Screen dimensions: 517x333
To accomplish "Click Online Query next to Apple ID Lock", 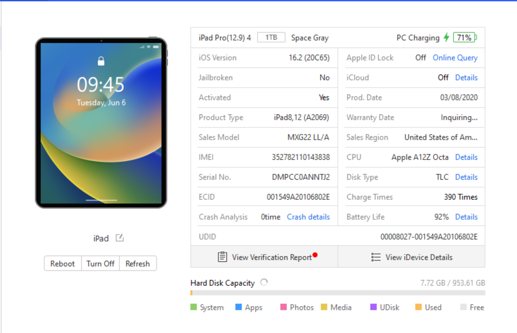I will coord(455,58).
